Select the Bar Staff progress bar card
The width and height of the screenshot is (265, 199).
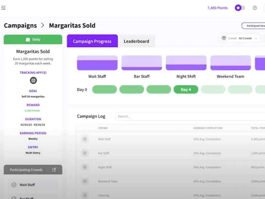[142, 63]
